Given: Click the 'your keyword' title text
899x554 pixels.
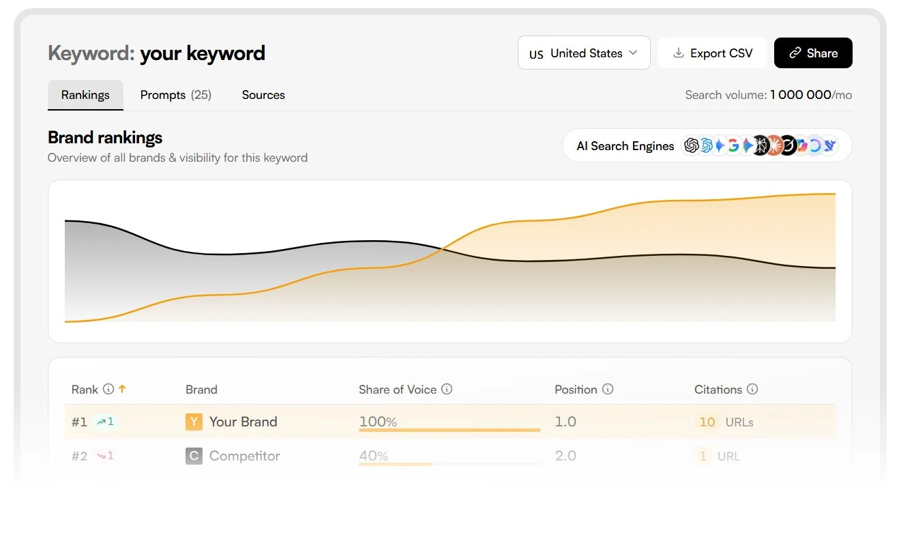Looking at the screenshot, I should (203, 53).
